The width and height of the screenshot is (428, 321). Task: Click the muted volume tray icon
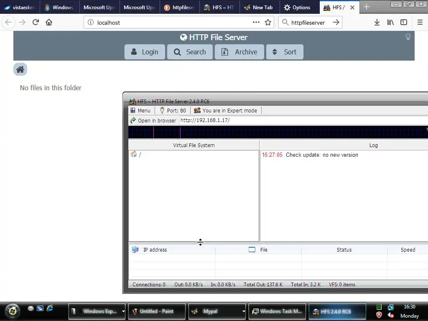391,315
